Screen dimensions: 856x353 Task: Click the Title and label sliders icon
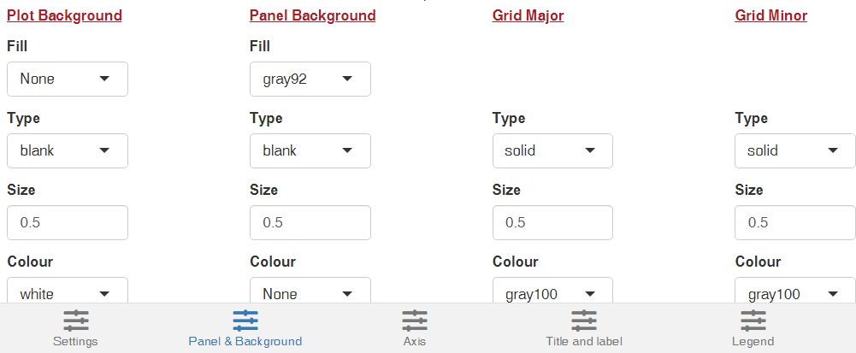coord(583,321)
